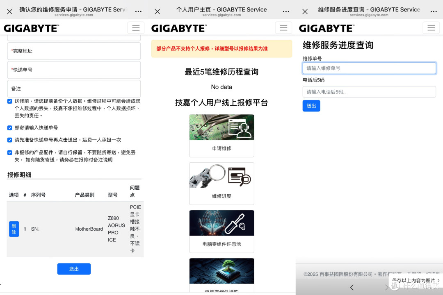The width and height of the screenshot is (443, 295).
Task: Click the red personal repair notice banner
Action: pyautogui.click(x=222, y=49)
